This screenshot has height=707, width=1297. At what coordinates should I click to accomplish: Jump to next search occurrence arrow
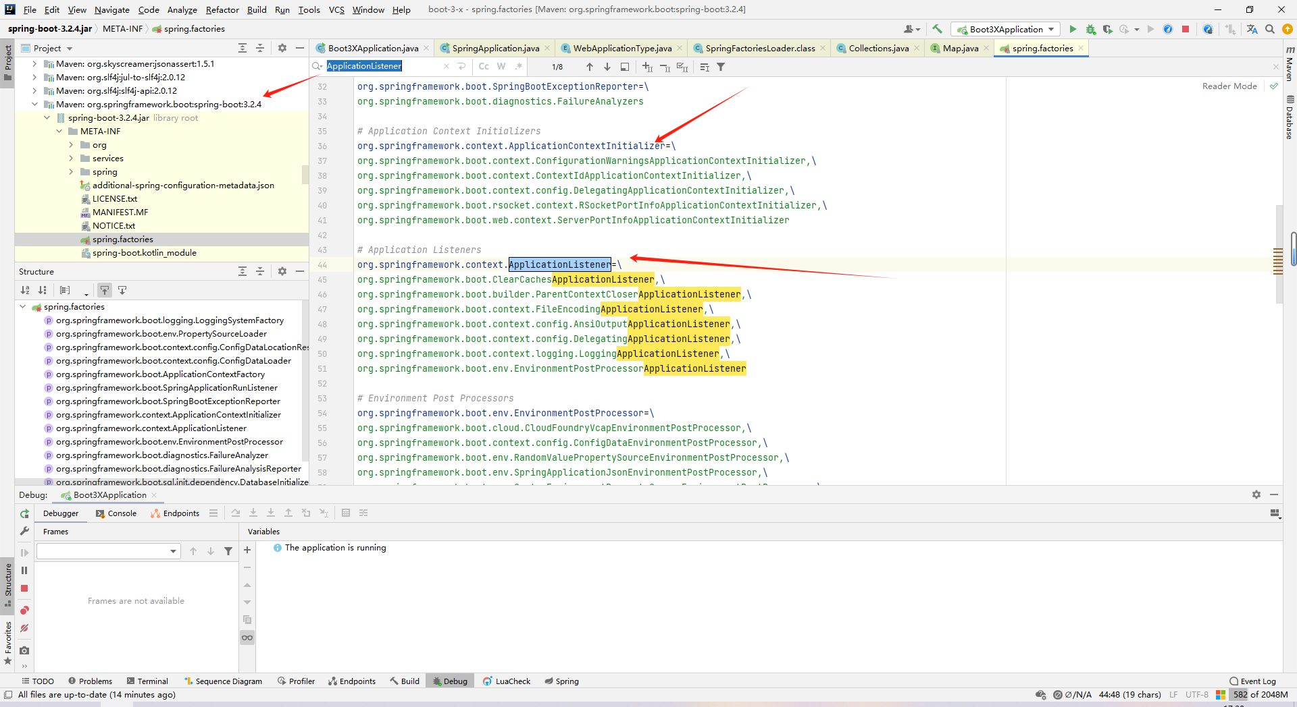(x=607, y=67)
